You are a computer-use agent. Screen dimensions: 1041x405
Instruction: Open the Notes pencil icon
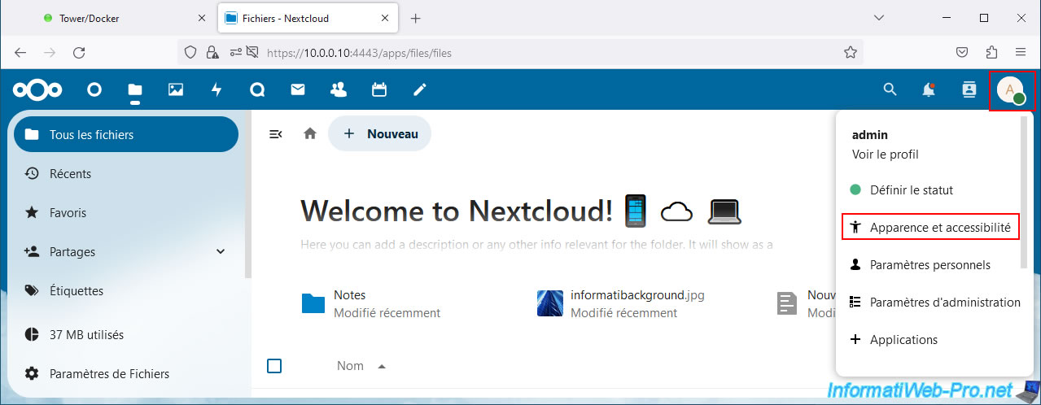[x=420, y=90]
